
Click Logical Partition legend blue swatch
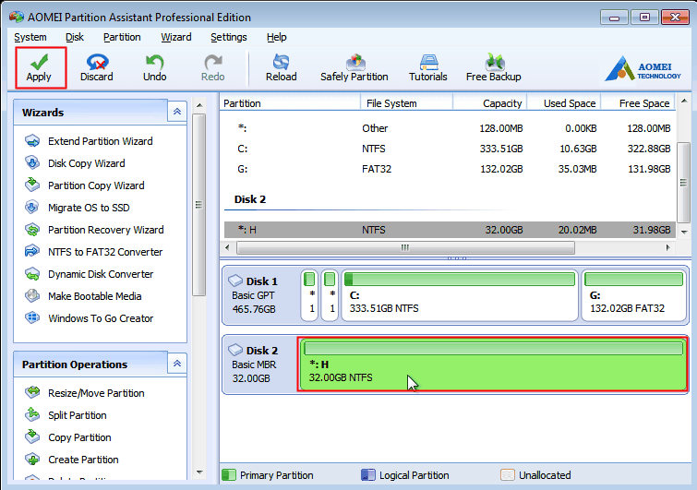point(368,475)
